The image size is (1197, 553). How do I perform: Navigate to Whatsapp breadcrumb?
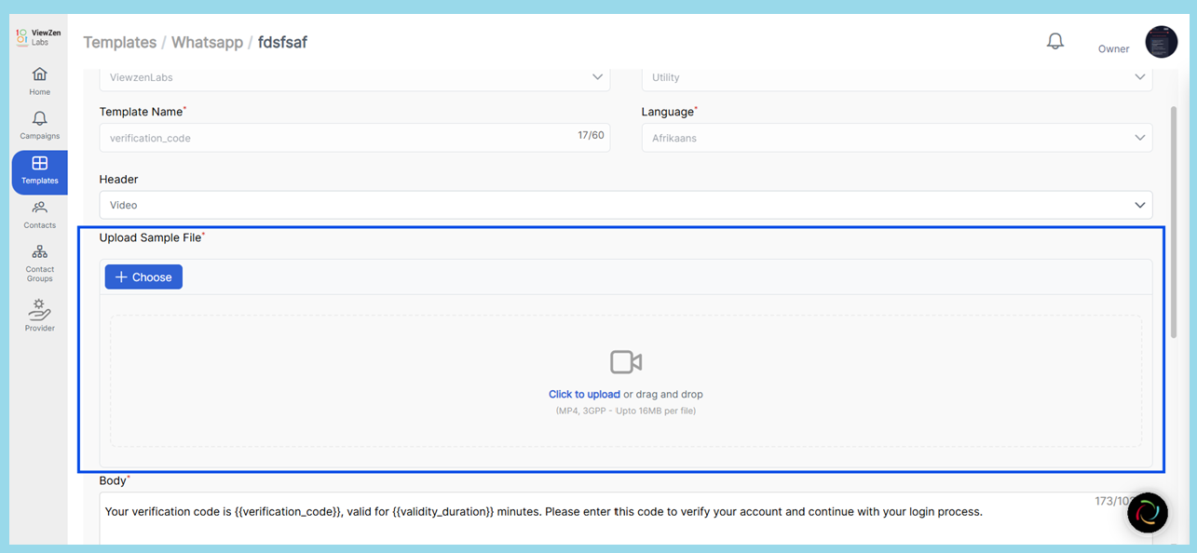tap(207, 42)
